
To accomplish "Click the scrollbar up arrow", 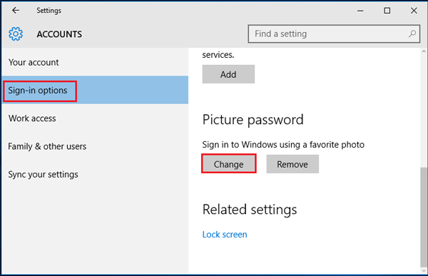I will click(424, 51).
